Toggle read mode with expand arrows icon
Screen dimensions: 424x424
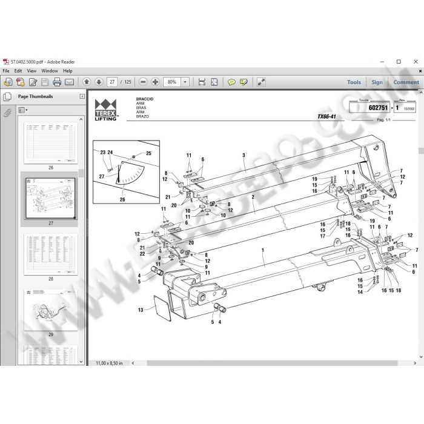pos(261,82)
